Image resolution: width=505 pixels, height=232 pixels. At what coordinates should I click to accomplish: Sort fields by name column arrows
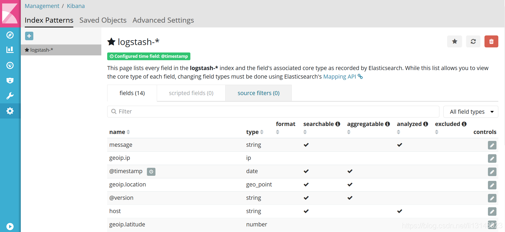[x=128, y=132]
